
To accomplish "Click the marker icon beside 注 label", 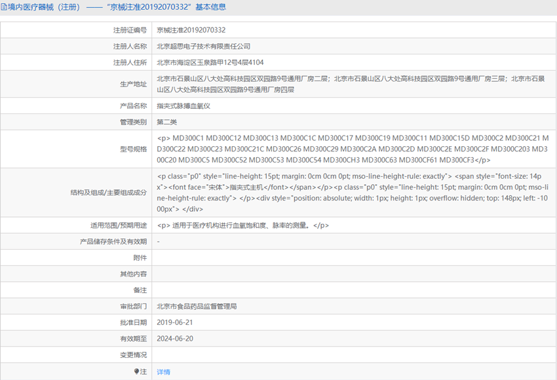I will point(136,371).
